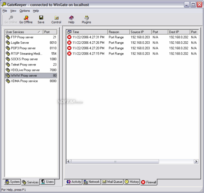Sort services by Port column header
204x193 pixels.
tap(50, 32)
